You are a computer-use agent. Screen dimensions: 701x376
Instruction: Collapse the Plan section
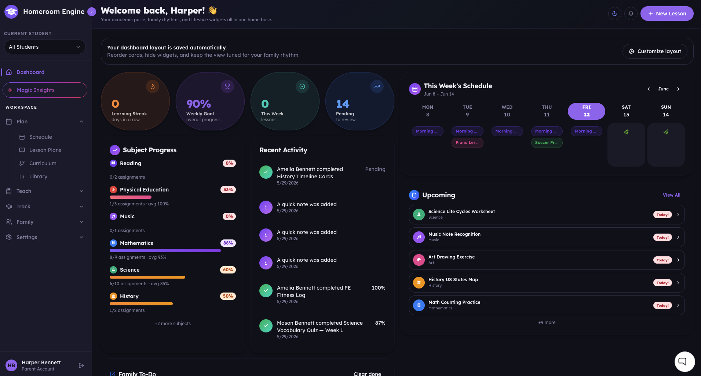pos(81,122)
